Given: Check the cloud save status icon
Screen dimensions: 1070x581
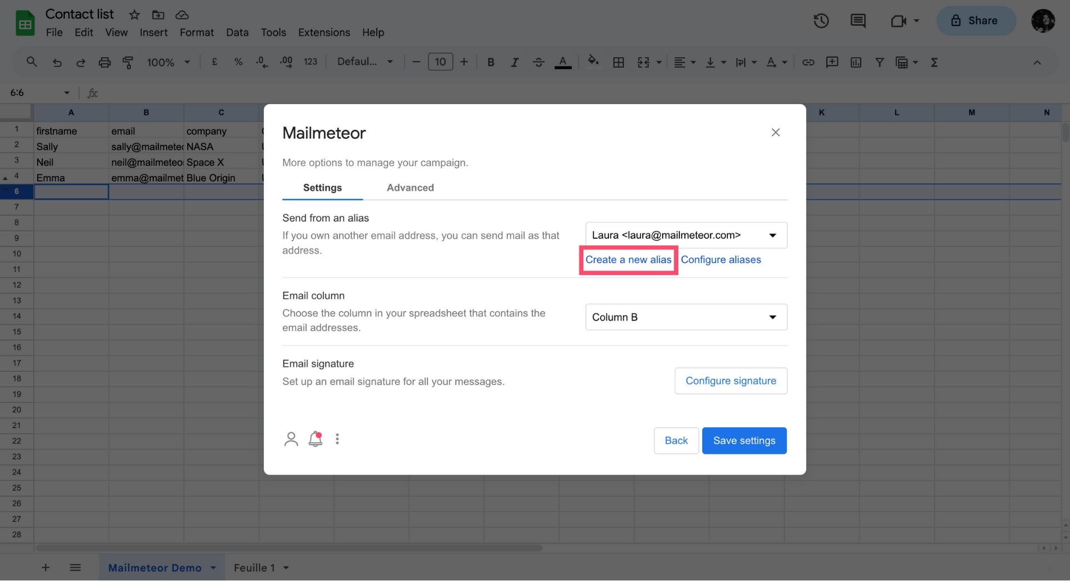Looking at the screenshot, I should click(x=182, y=15).
